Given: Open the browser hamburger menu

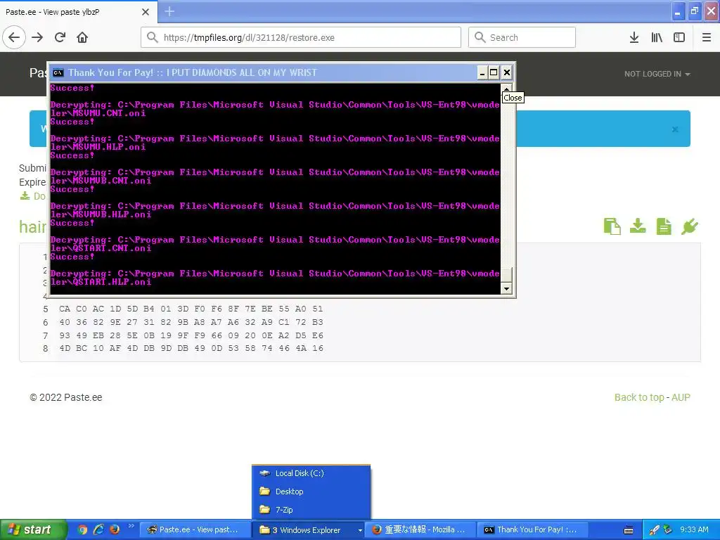Looking at the screenshot, I should (706, 38).
